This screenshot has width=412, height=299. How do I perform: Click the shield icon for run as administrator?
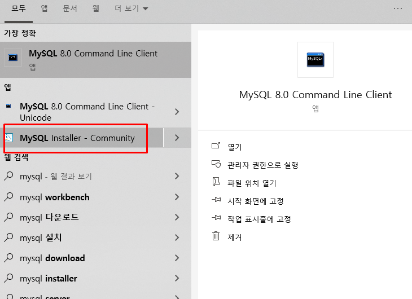coord(216,164)
